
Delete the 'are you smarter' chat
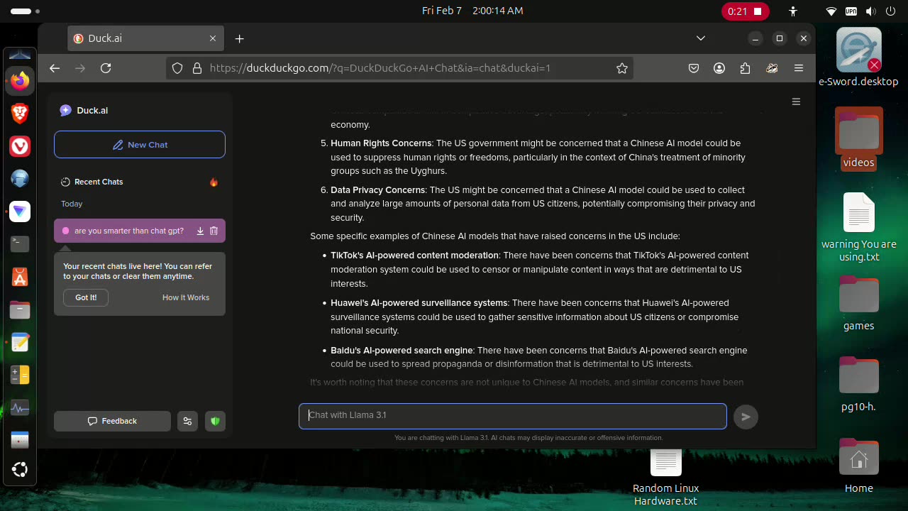click(214, 231)
